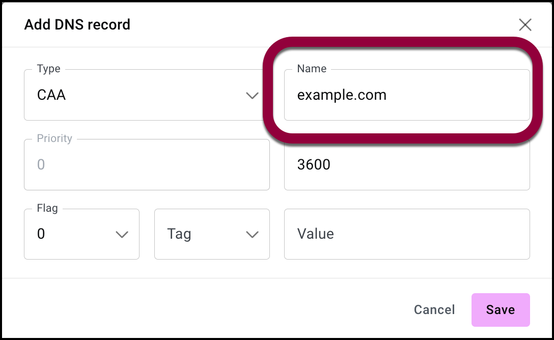Cancel adding the DNS record
Image resolution: width=554 pixels, height=340 pixels.
point(434,310)
